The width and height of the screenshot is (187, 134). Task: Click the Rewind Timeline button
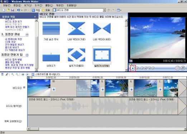[x=23, y=74]
